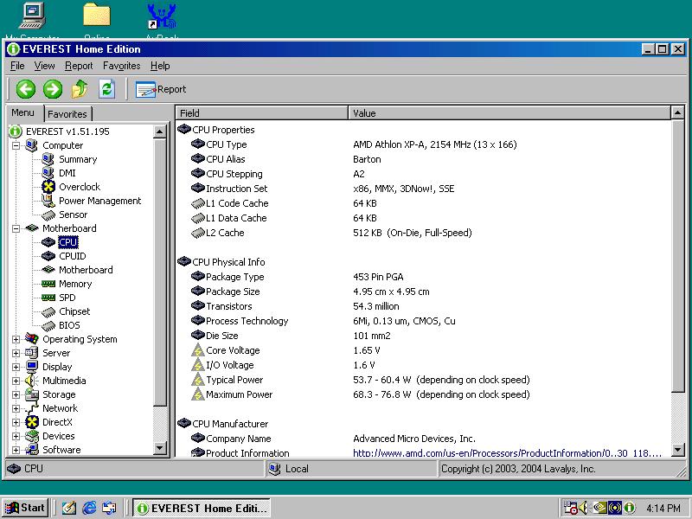
Task: Select EVEREST v1.51.195 root item
Action: pyautogui.click(x=67, y=131)
